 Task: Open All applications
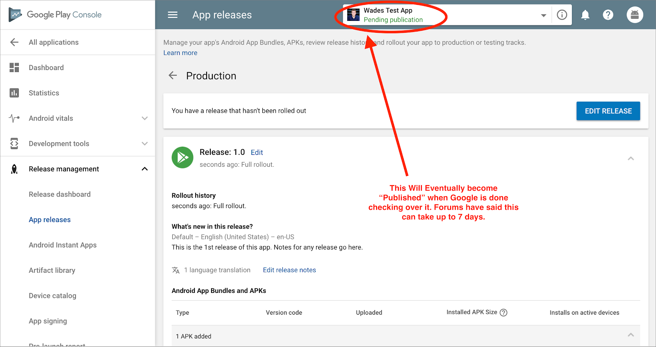(x=54, y=42)
